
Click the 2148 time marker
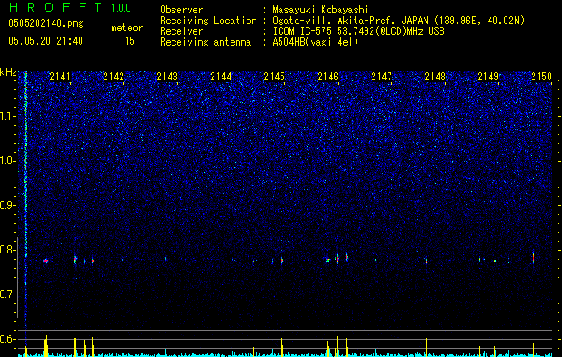pos(435,76)
